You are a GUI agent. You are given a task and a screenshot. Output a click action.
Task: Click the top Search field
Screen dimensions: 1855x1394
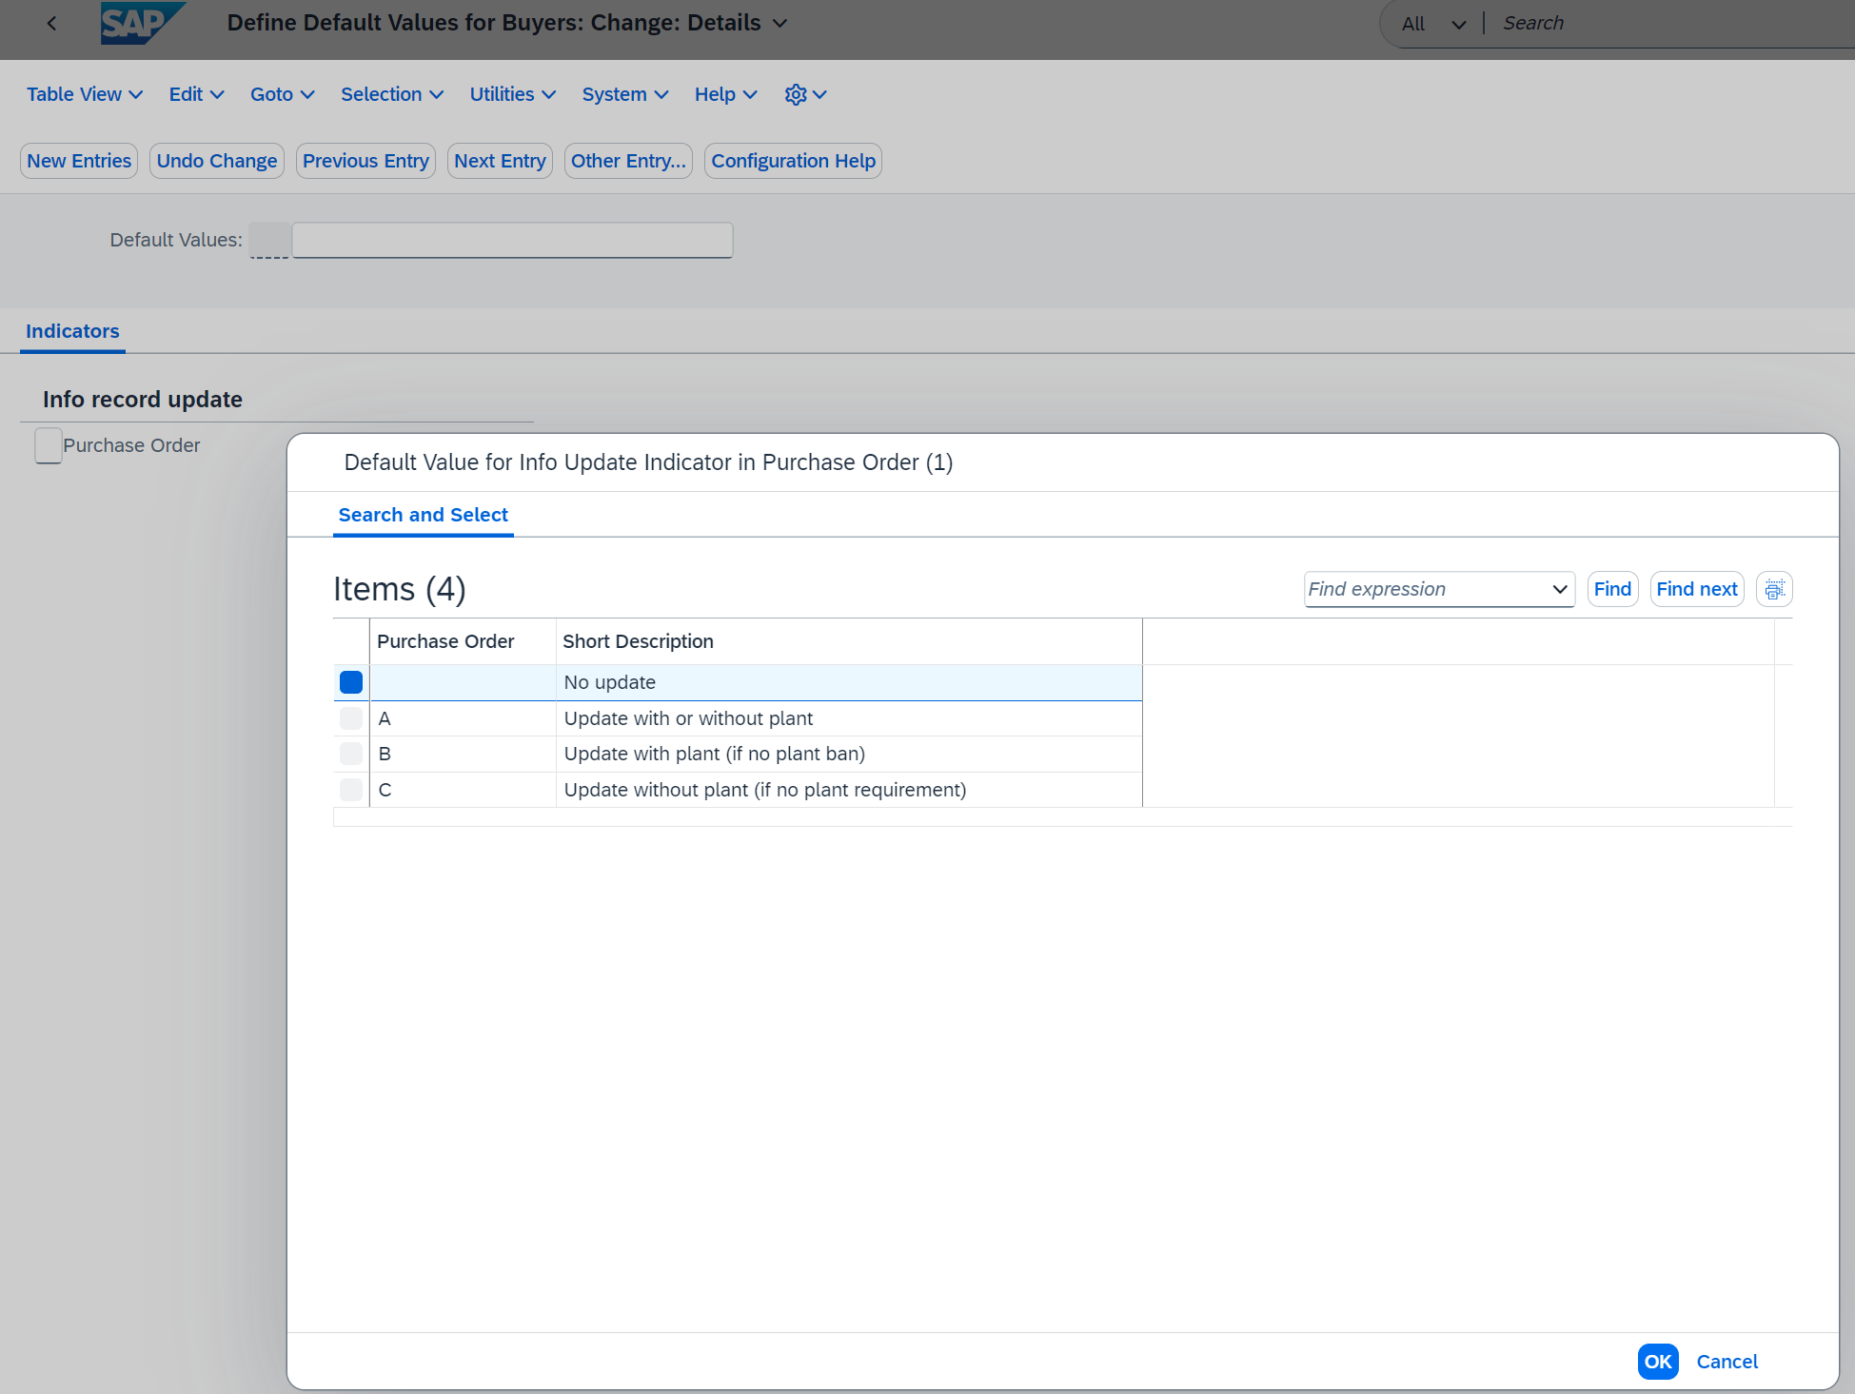click(1675, 24)
